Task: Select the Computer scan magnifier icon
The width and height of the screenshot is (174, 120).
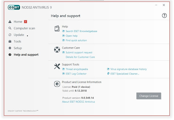Action: point(10,28)
